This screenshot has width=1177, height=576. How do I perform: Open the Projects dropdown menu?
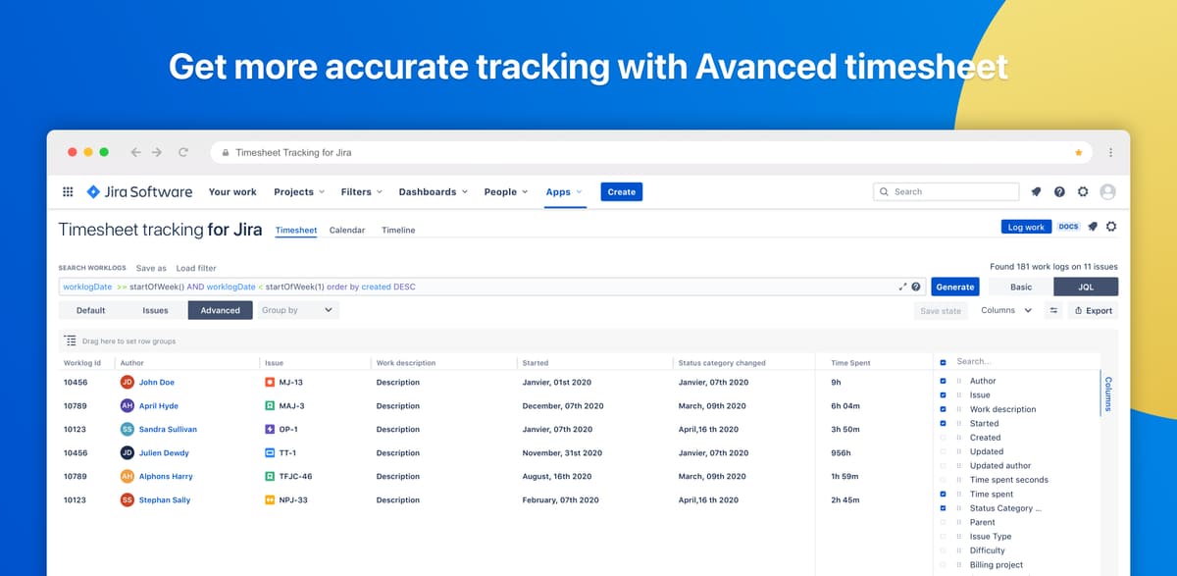299,192
